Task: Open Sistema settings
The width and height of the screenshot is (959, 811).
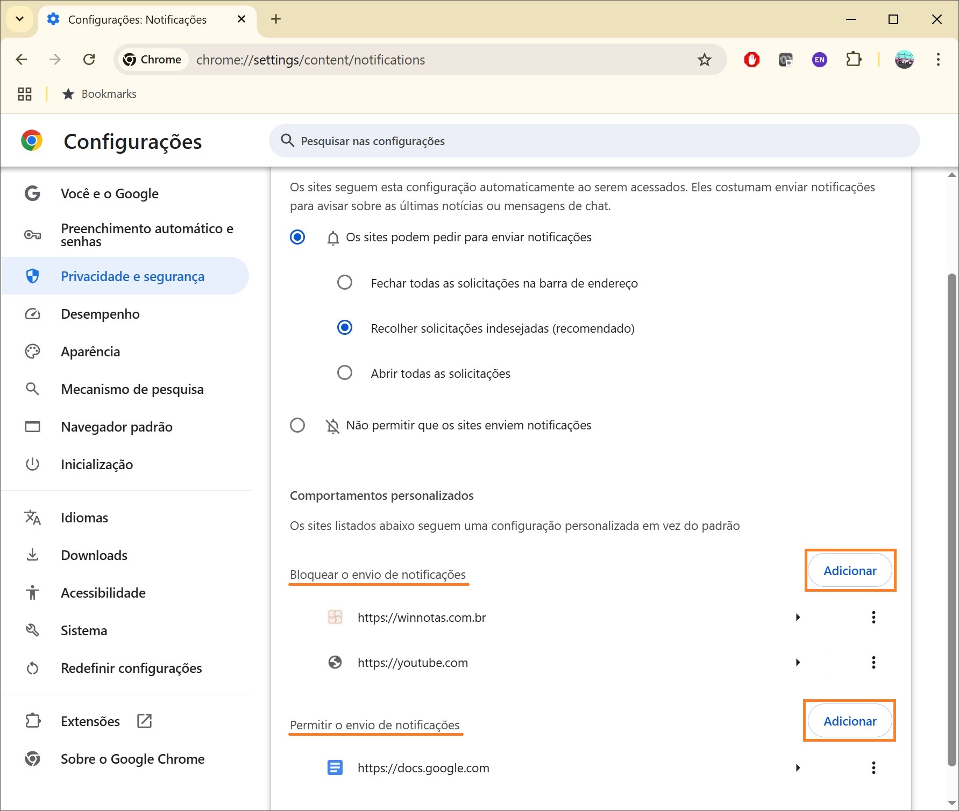Action: point(125,630)
